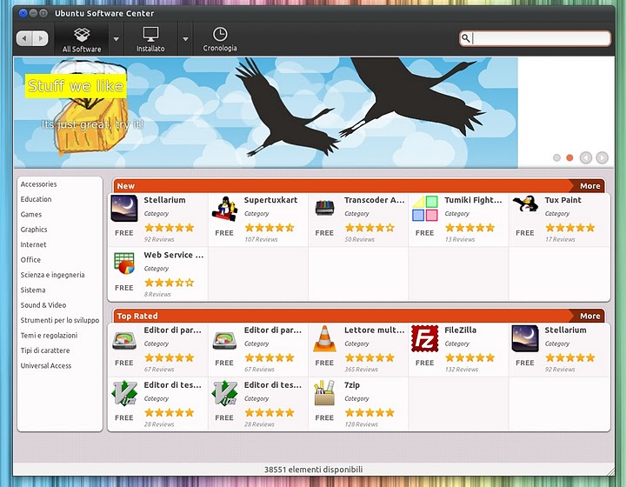The height and width of the screenshot is (487, 626).
Task: Click the 107 Reviews text under Supertuxkart
Action: tap(261, 239)
